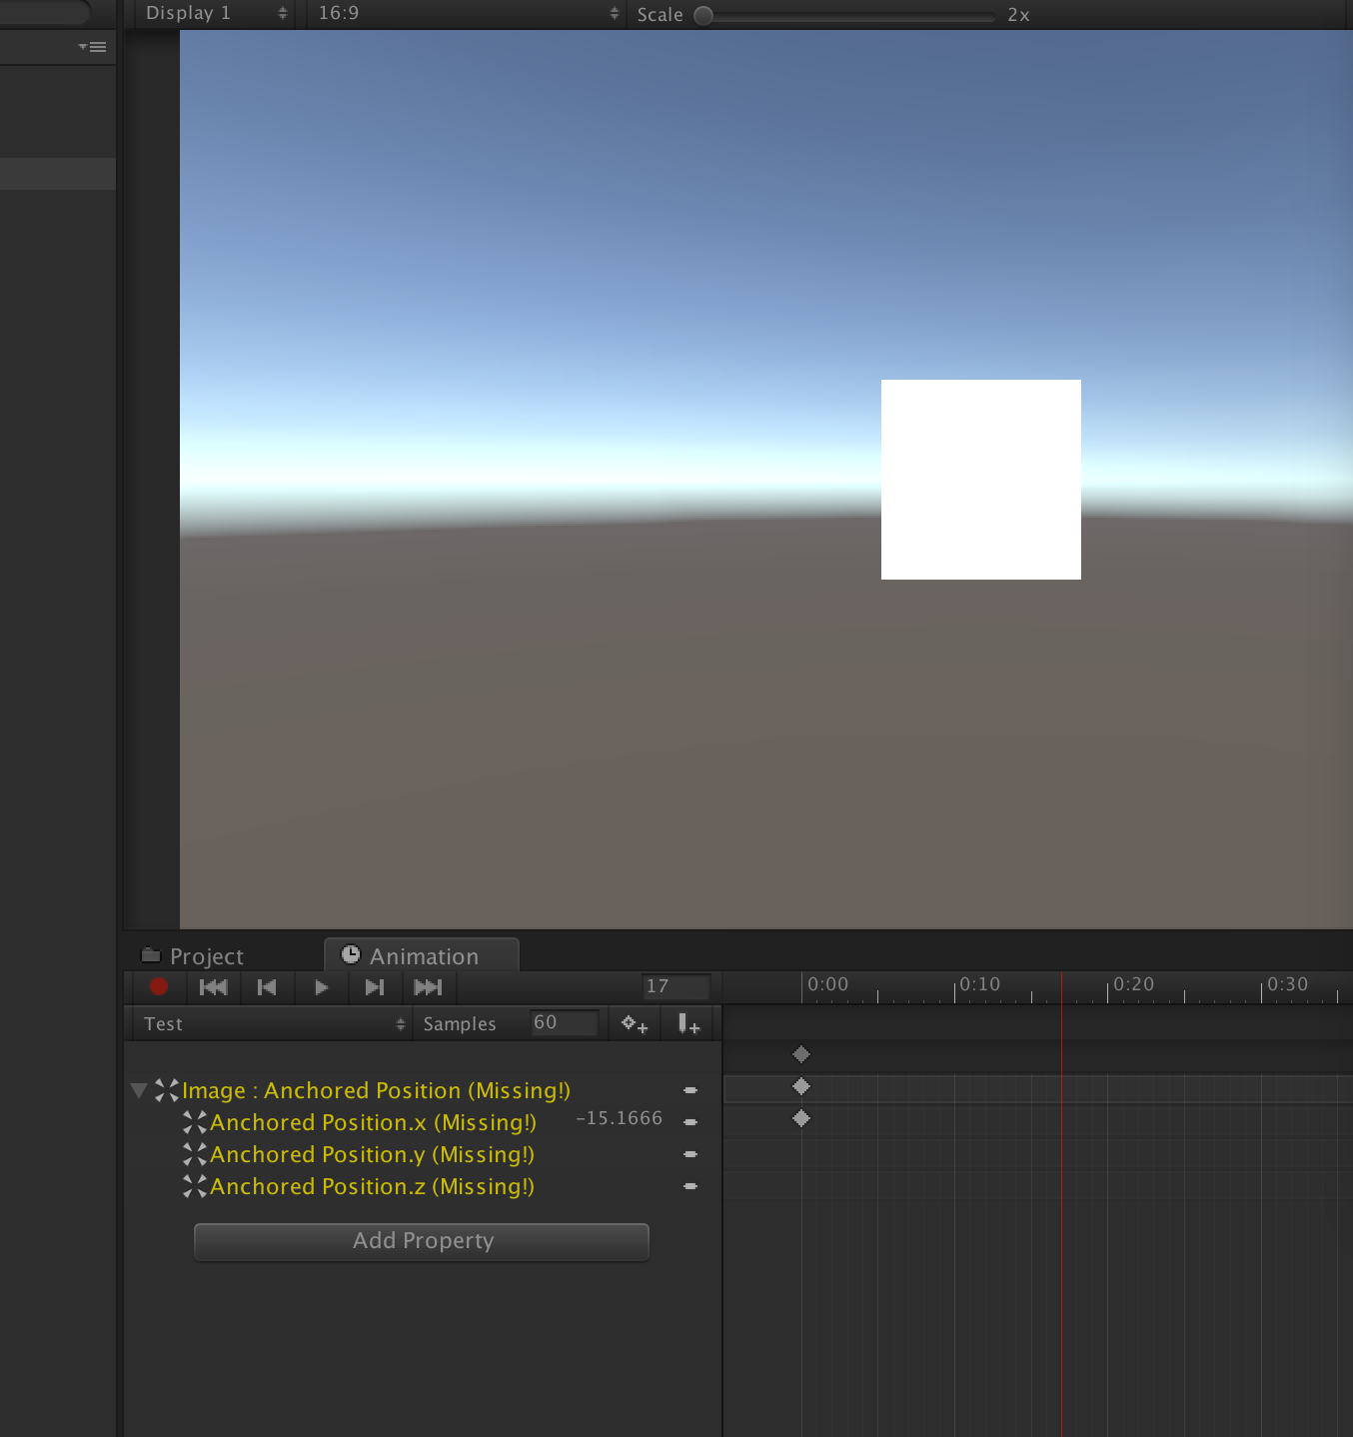The image size is (1353, 1437).
Task: Select Anchored Position.y (Missing!) row
Action: pyautogui.click(x=421, y=1154)
